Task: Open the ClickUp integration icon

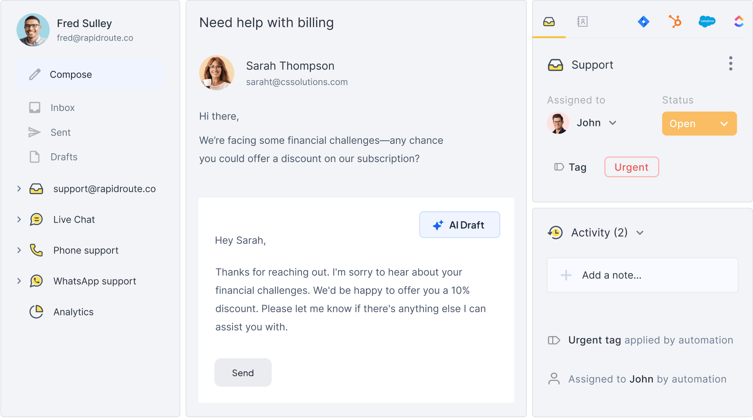Action: click(739, 22)
